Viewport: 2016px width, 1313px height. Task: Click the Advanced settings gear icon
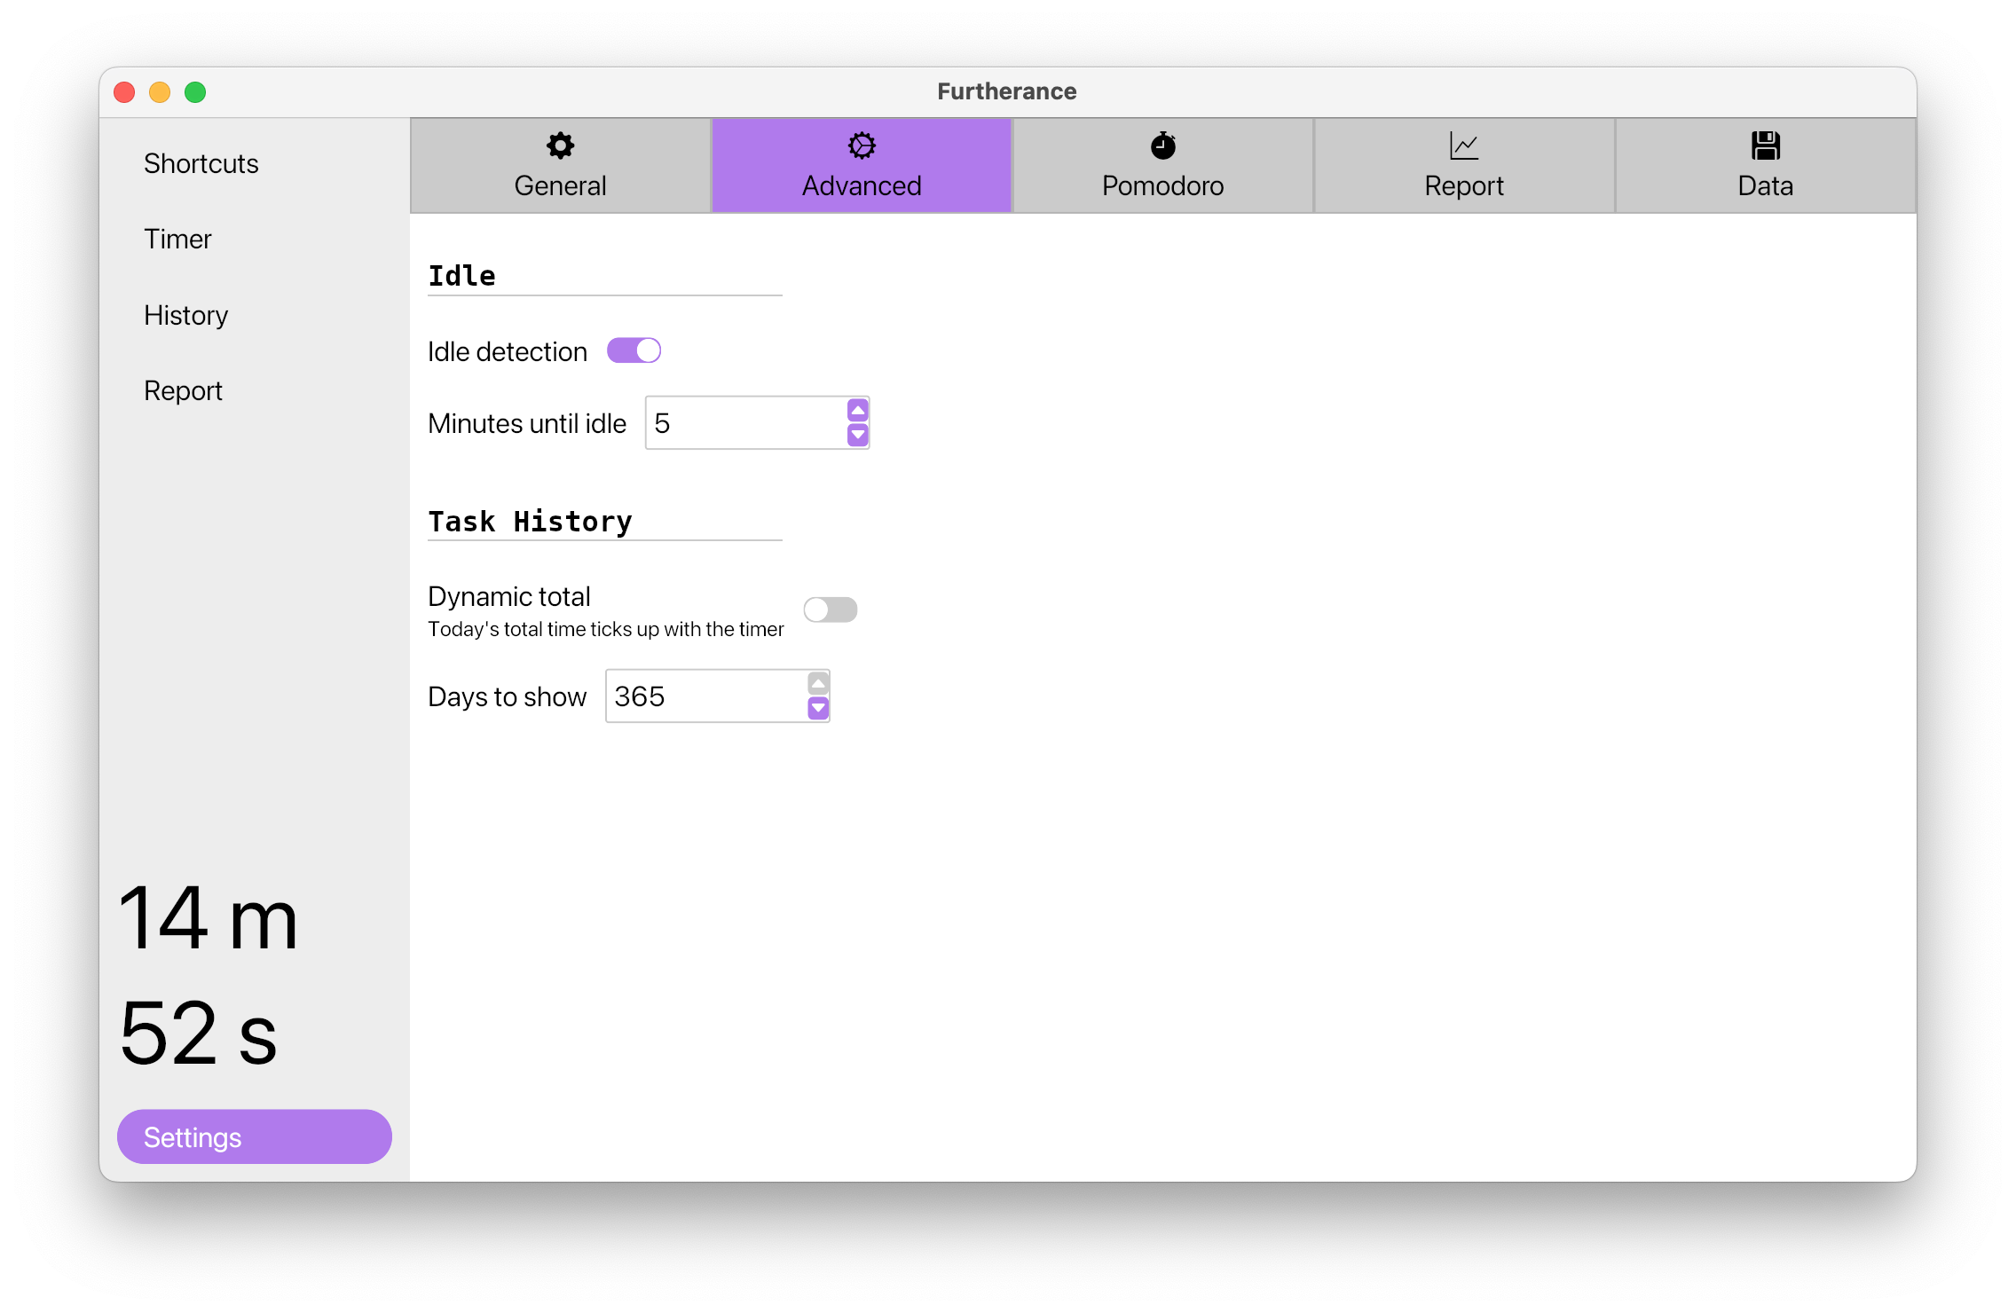(860, 145)
